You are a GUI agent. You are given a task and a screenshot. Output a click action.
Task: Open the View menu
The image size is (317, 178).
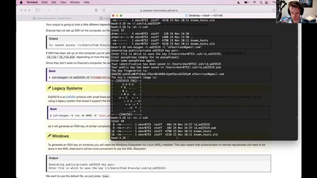(63, 2)
